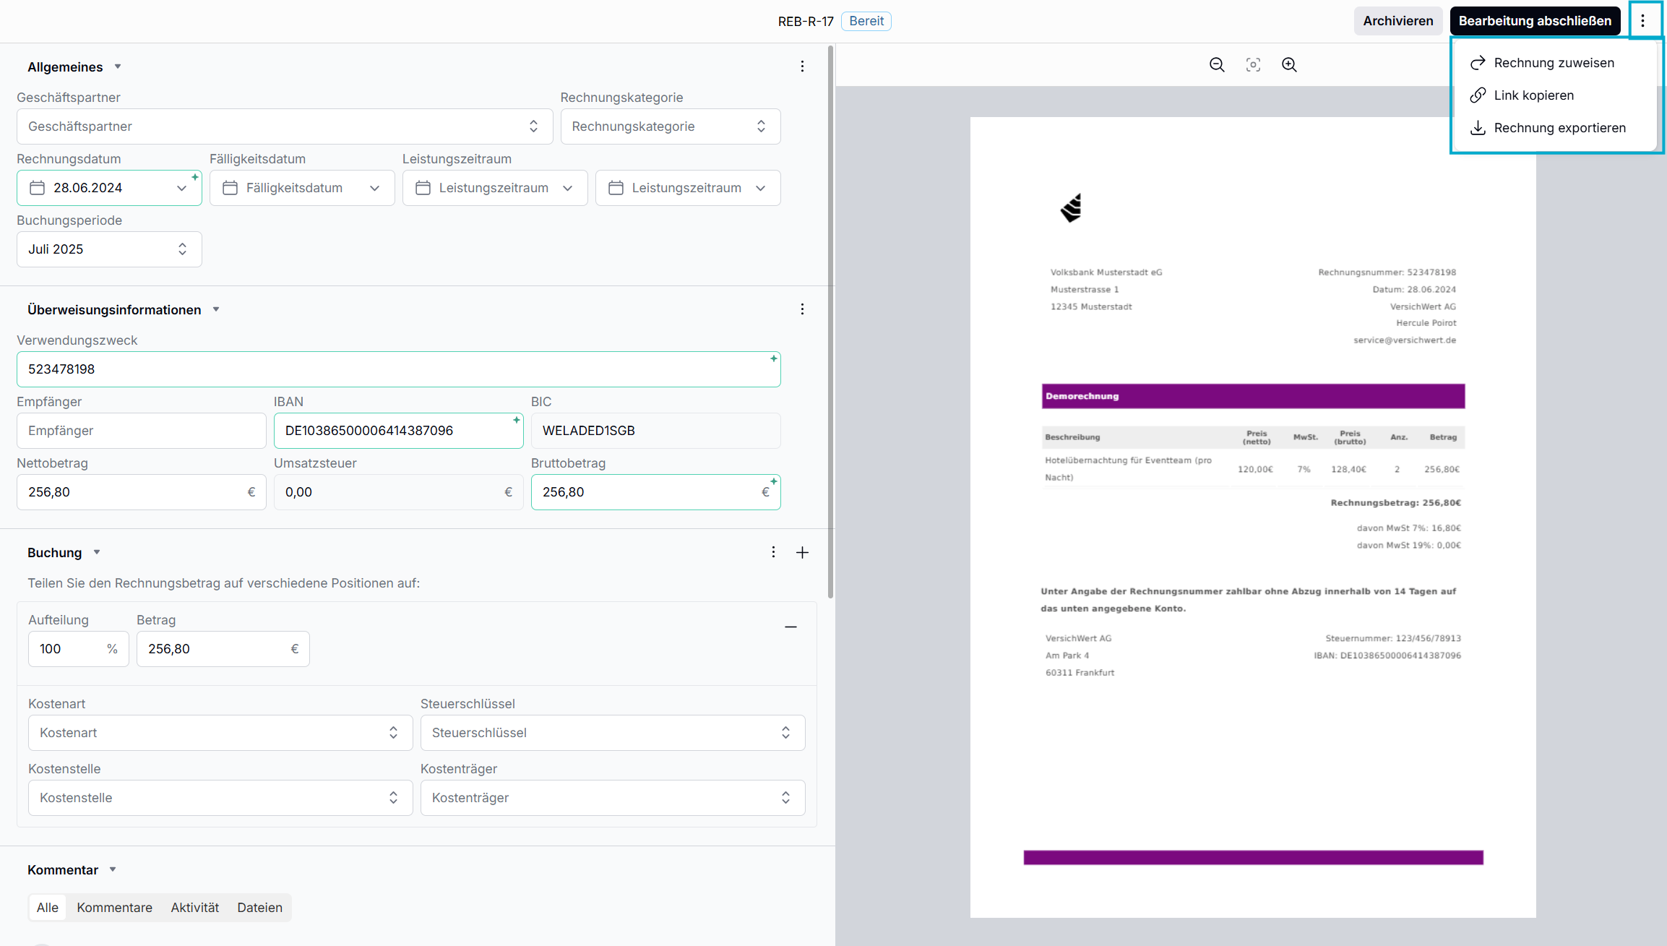Screen dimensions: 1667x946
Task: Click the left form panel scrollbar
Action: coord(830,322)
